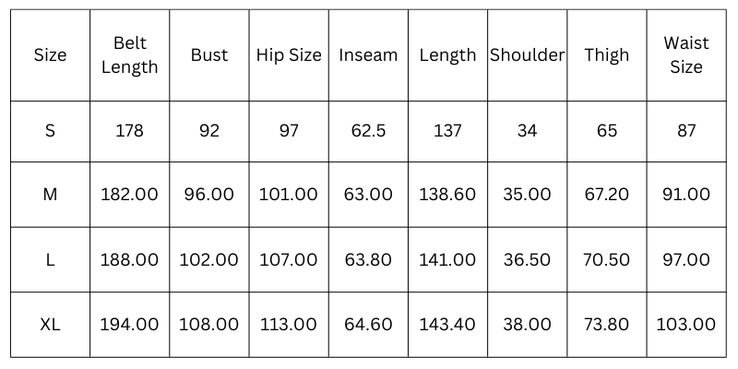This screenshot has height=369, width=738.
Task: Click the Size header cell
Action: pyautogui.click(x=50, y=55)
